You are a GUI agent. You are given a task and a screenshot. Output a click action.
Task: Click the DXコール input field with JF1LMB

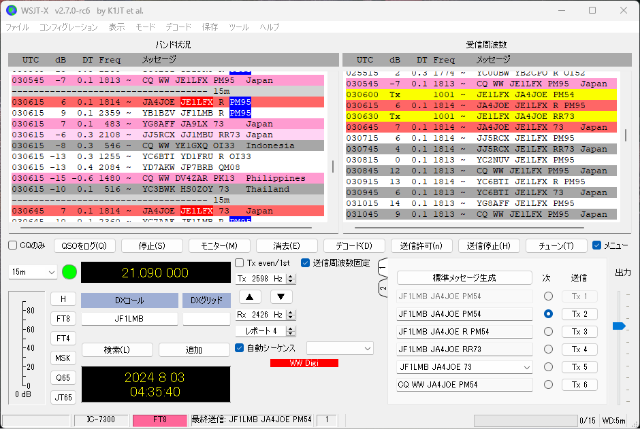(129, 319)
